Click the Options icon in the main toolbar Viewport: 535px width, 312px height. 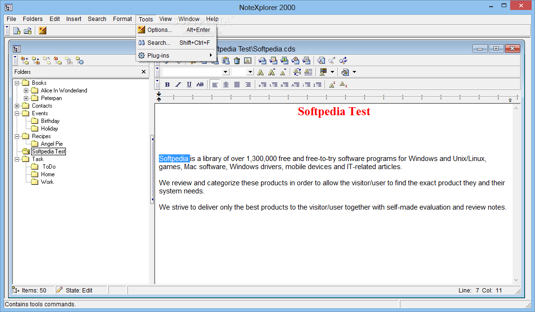42,30
